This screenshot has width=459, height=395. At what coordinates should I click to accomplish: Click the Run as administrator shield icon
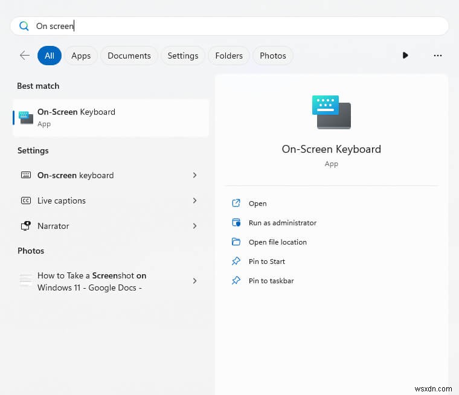coord(236,222)
